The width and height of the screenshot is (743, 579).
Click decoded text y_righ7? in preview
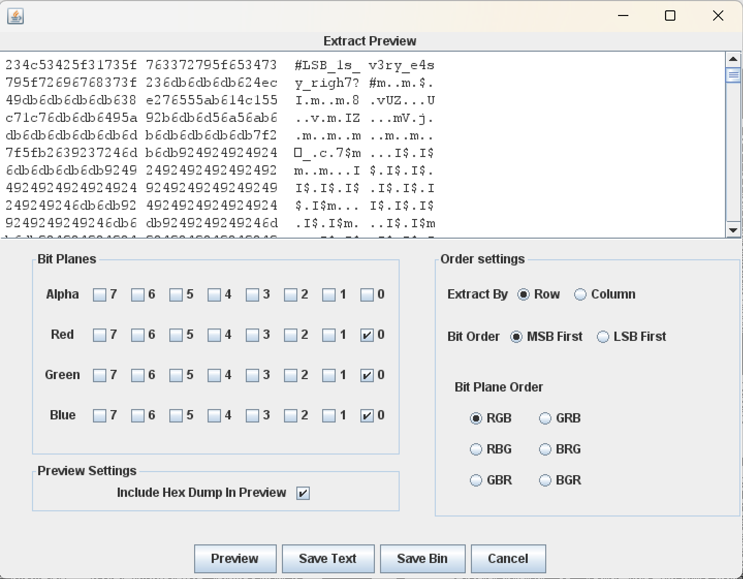pos(327,83)
